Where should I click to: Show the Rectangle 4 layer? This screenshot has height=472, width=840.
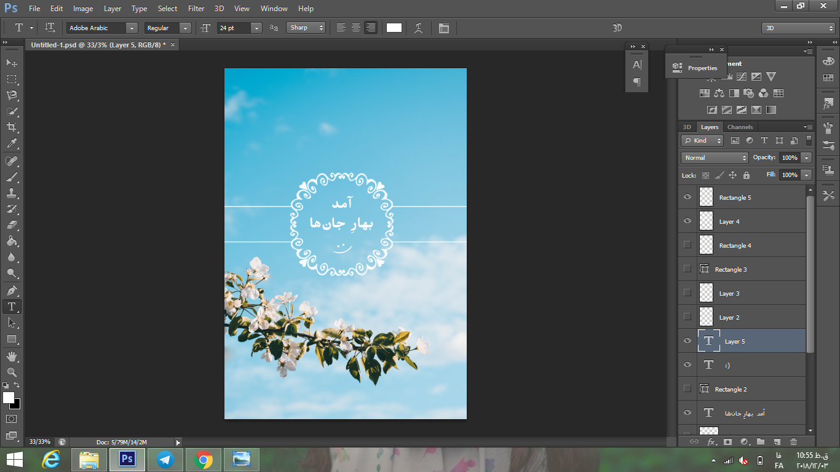(687, 245)
